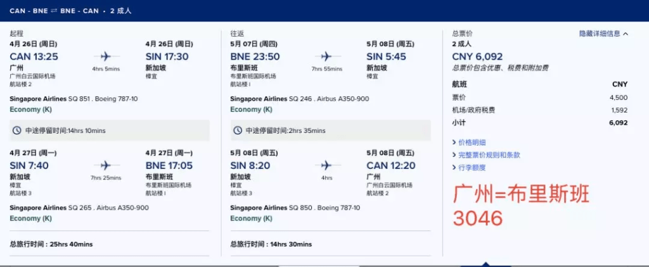The image size is (649, 267).
Task: Click the 往返 return section heading
Action: pos(236,34)
